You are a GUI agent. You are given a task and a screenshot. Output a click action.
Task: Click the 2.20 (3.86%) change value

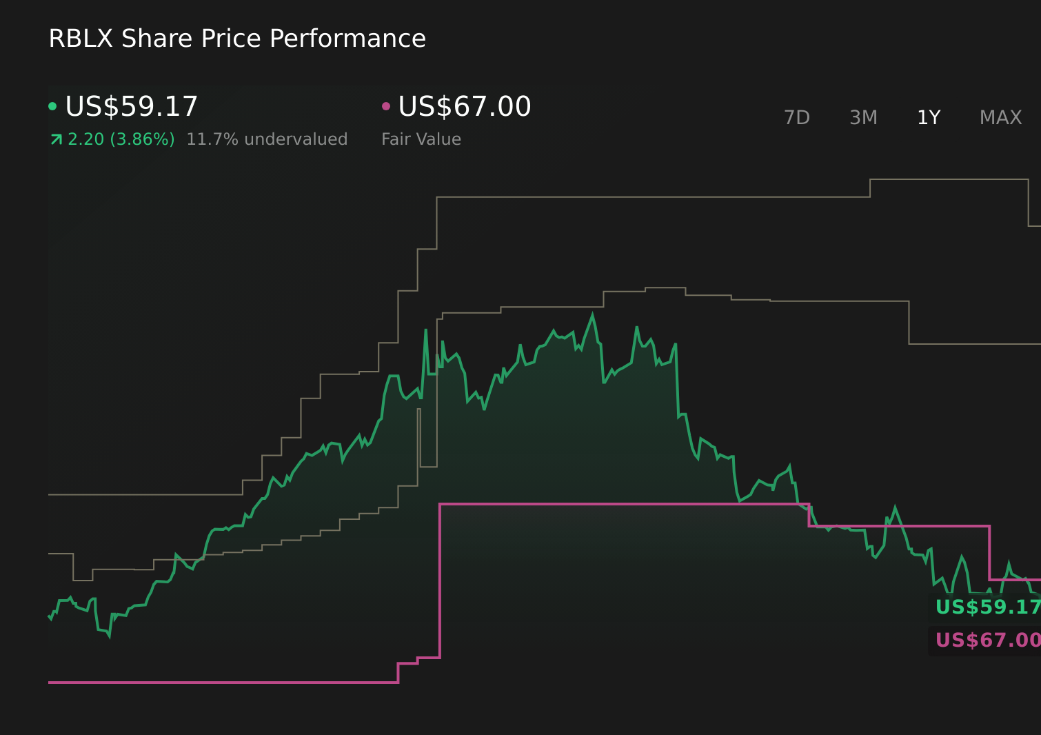coord(121,139)
